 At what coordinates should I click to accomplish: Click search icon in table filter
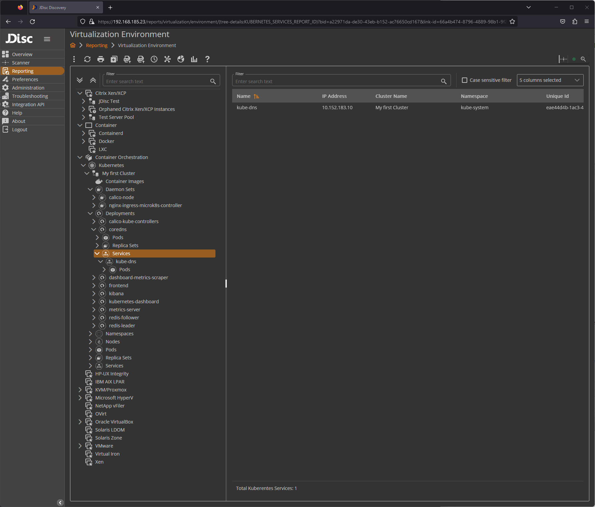[444, 81]
